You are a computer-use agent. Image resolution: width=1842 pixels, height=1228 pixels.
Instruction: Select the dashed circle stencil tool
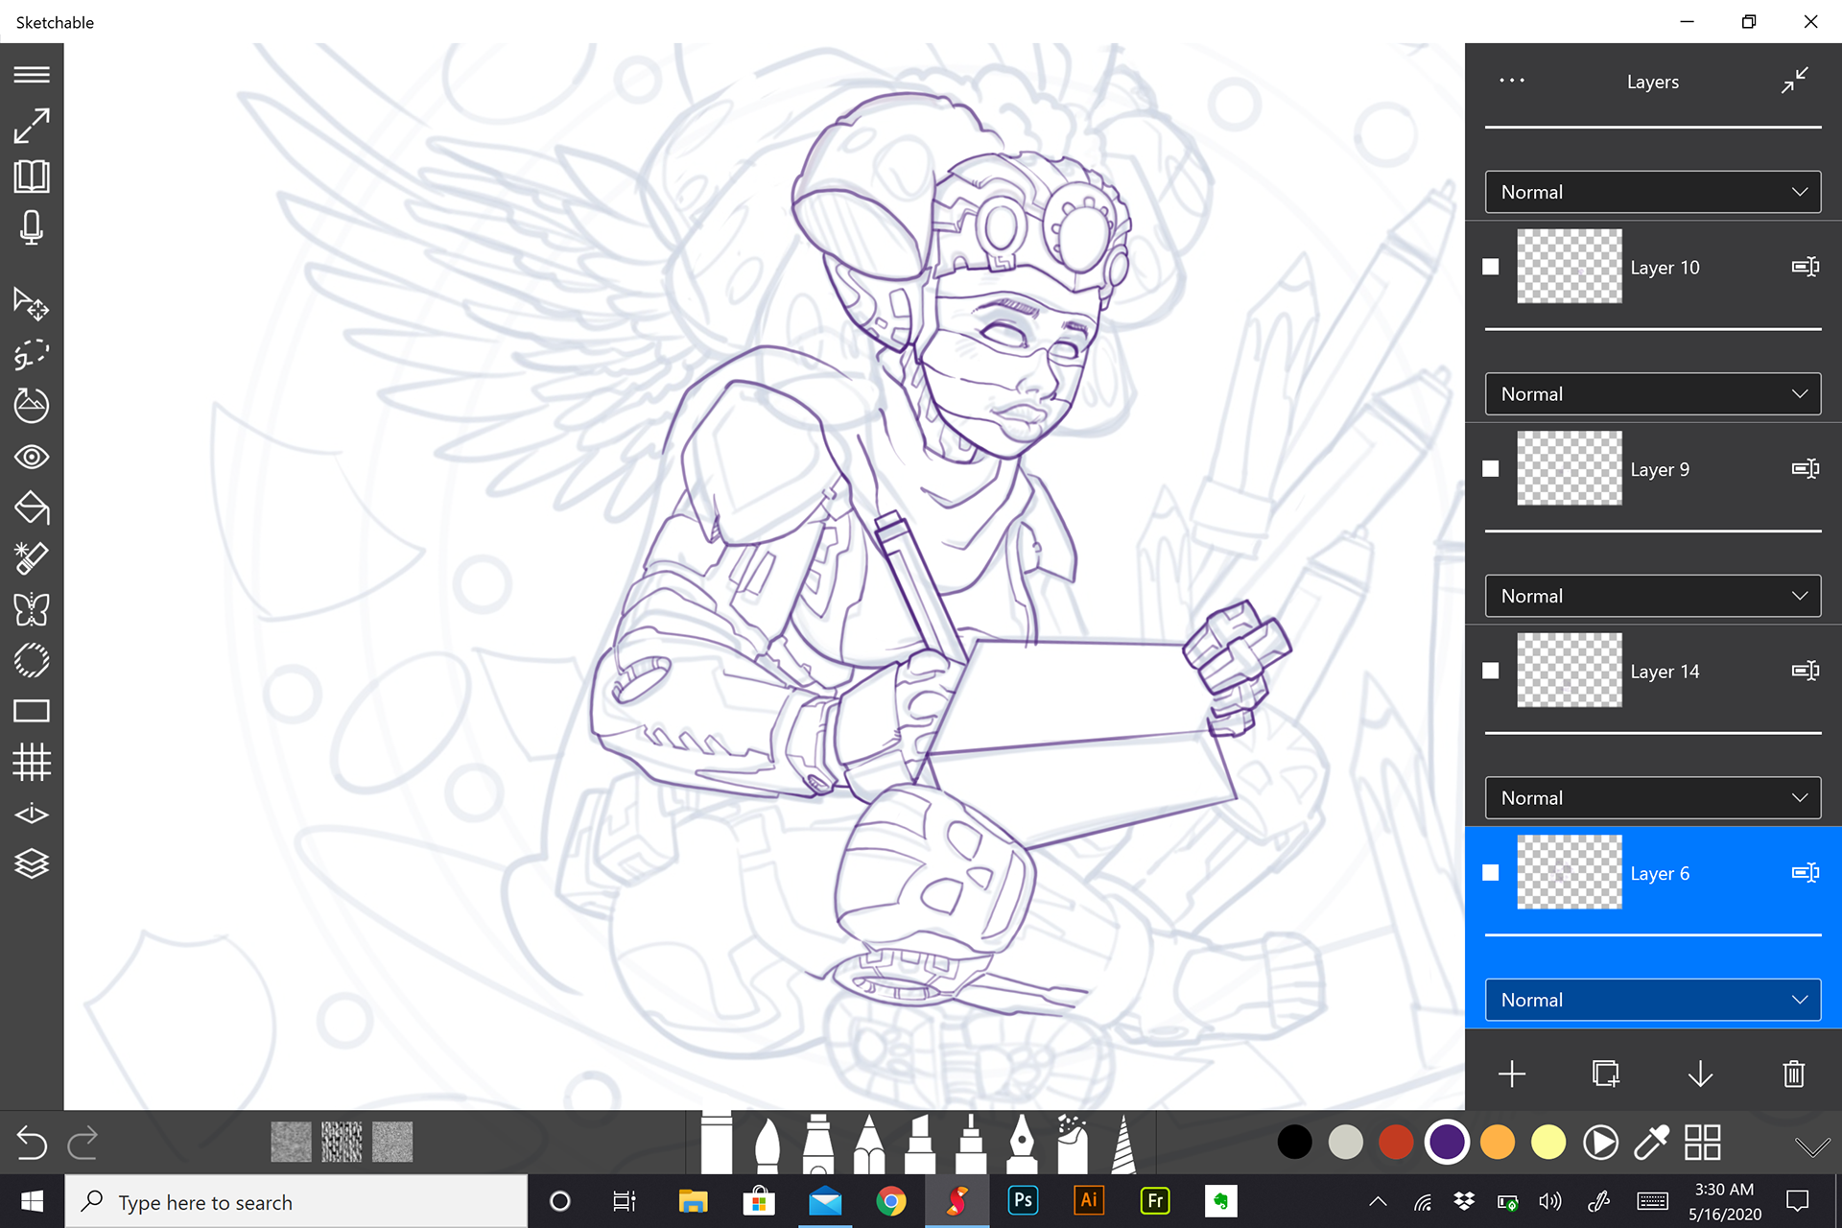(x=32, y=660)
